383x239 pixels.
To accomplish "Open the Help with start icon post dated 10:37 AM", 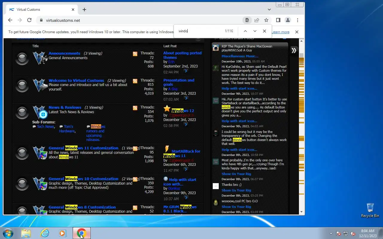I will click(239, 88).
